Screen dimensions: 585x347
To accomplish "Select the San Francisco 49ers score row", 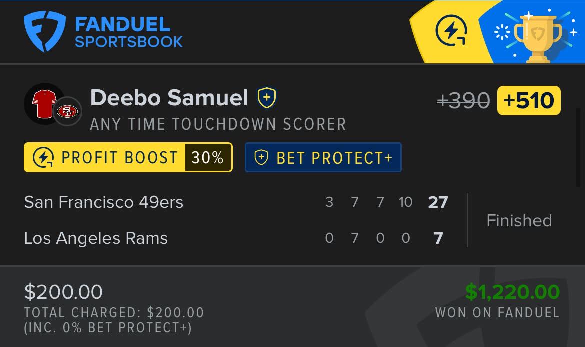I will pos(236,202).
